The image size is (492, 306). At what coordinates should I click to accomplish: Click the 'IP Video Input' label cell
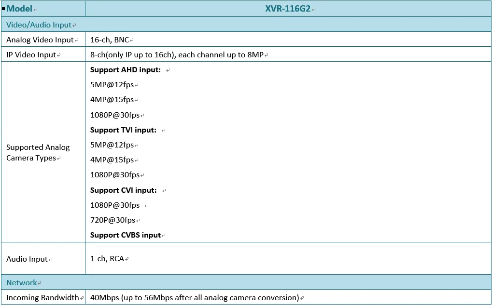[x=43, y=54]
